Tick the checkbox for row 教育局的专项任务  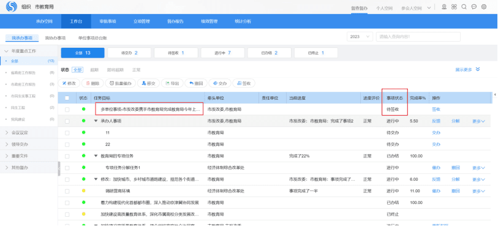67,156
